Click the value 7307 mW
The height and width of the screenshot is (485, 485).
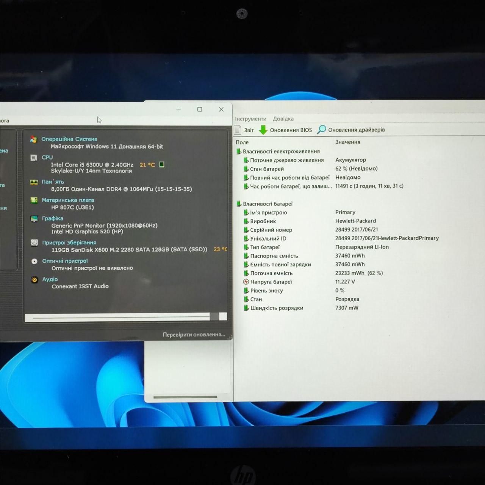click(347, 308)
